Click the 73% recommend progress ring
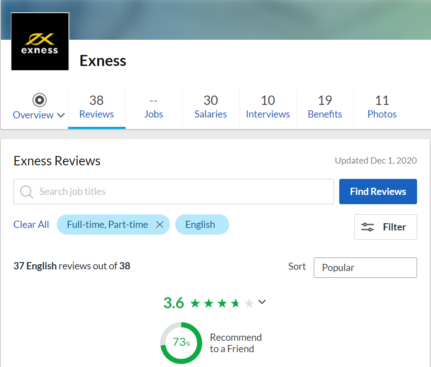Image resolution: width=431 pixels, height=367 pixels. point(181,343)
